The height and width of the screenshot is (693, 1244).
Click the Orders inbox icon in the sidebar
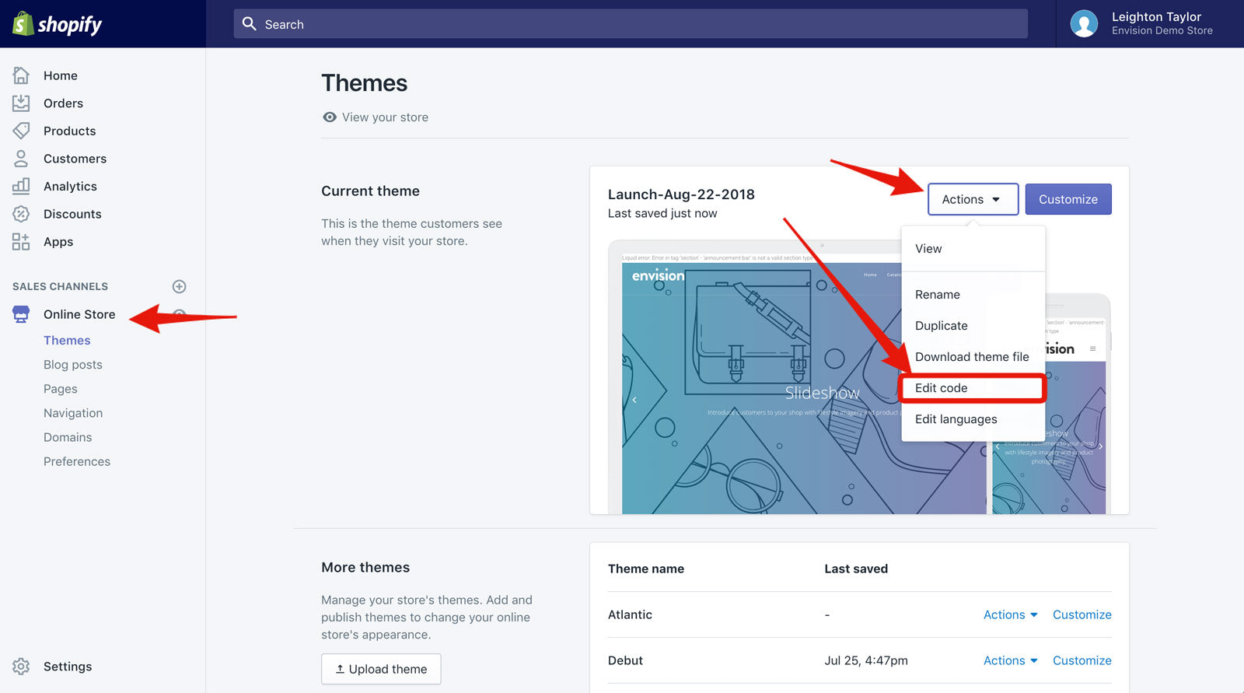21,103
